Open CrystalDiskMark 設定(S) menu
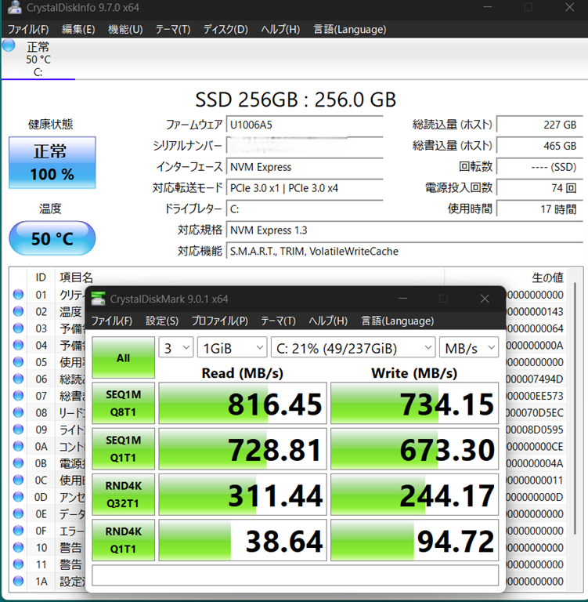Screen dimensions: 588x602 [162, 321]
